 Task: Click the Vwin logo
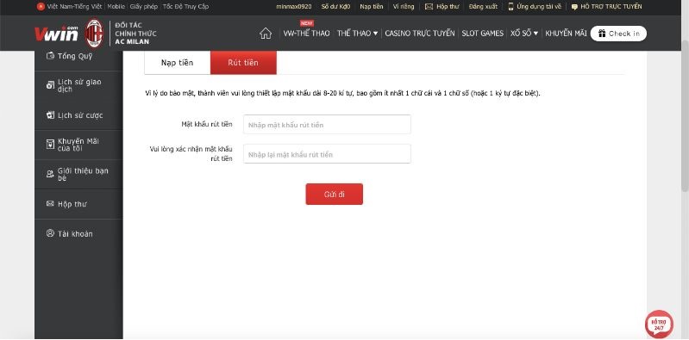pos(57,34)
